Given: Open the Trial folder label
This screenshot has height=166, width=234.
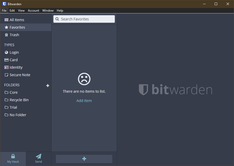Looking at the screenshot, I should click(13, 107).
